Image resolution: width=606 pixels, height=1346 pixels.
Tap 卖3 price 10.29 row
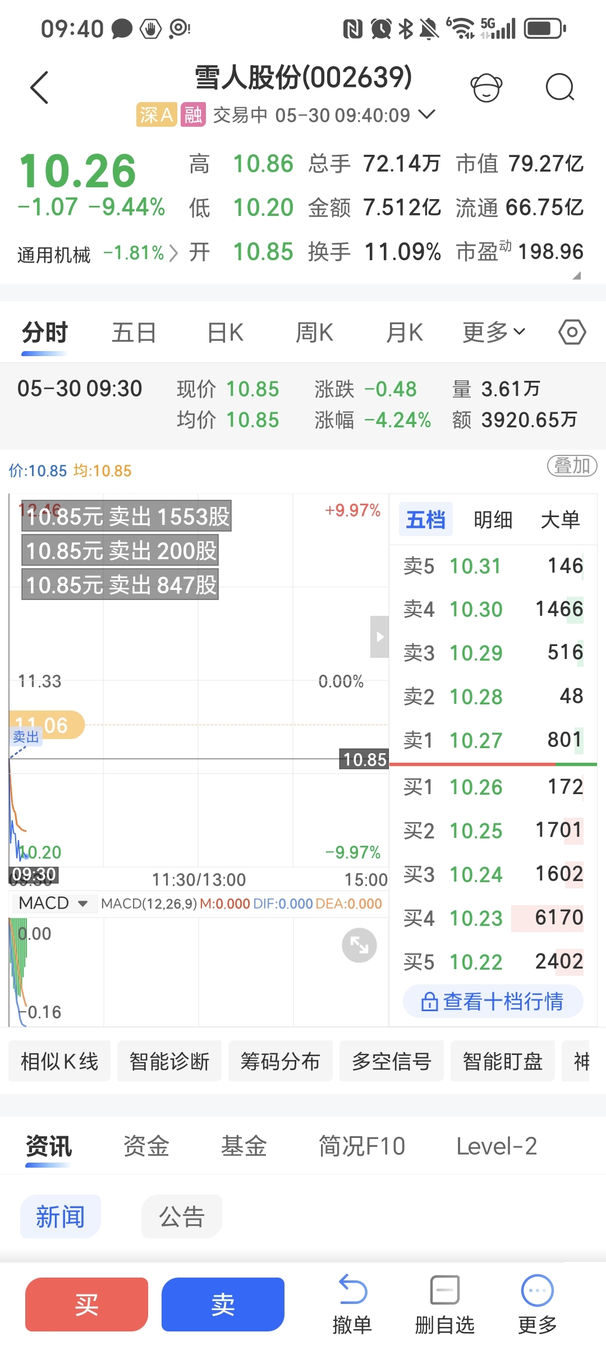[x=493, y=653]
